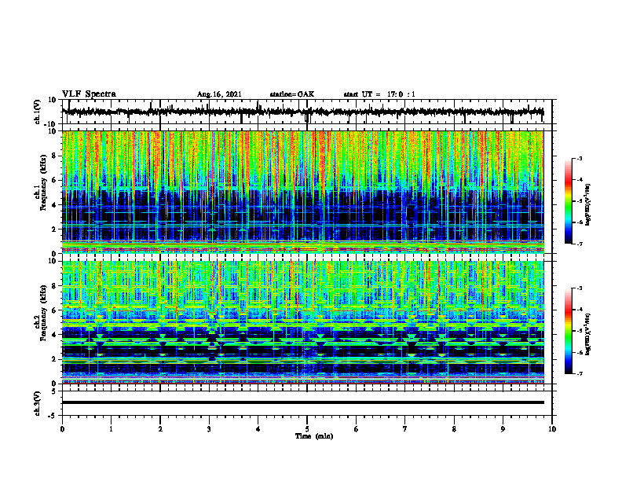This screenshot has width=622, height=481.
Task: Click the "Time (min)" x-axis label
Action: coord(314,436)
